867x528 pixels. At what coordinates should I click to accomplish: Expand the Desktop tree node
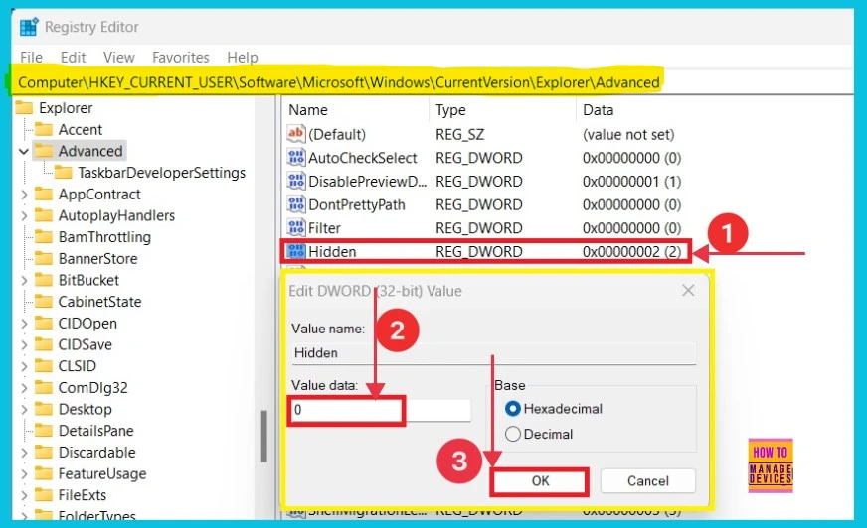point(24,409)
